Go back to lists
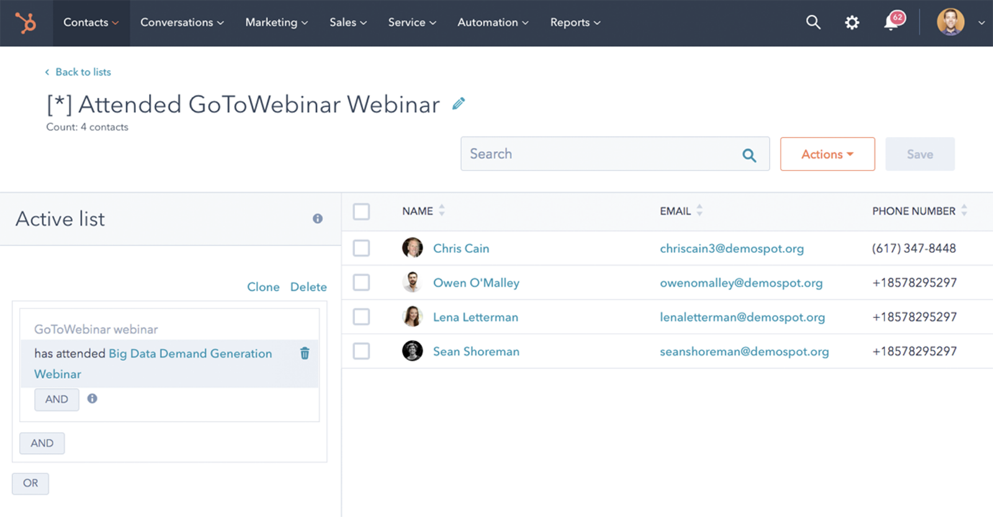993x517 pixels. pyautogui.click(x=78, y=72)
